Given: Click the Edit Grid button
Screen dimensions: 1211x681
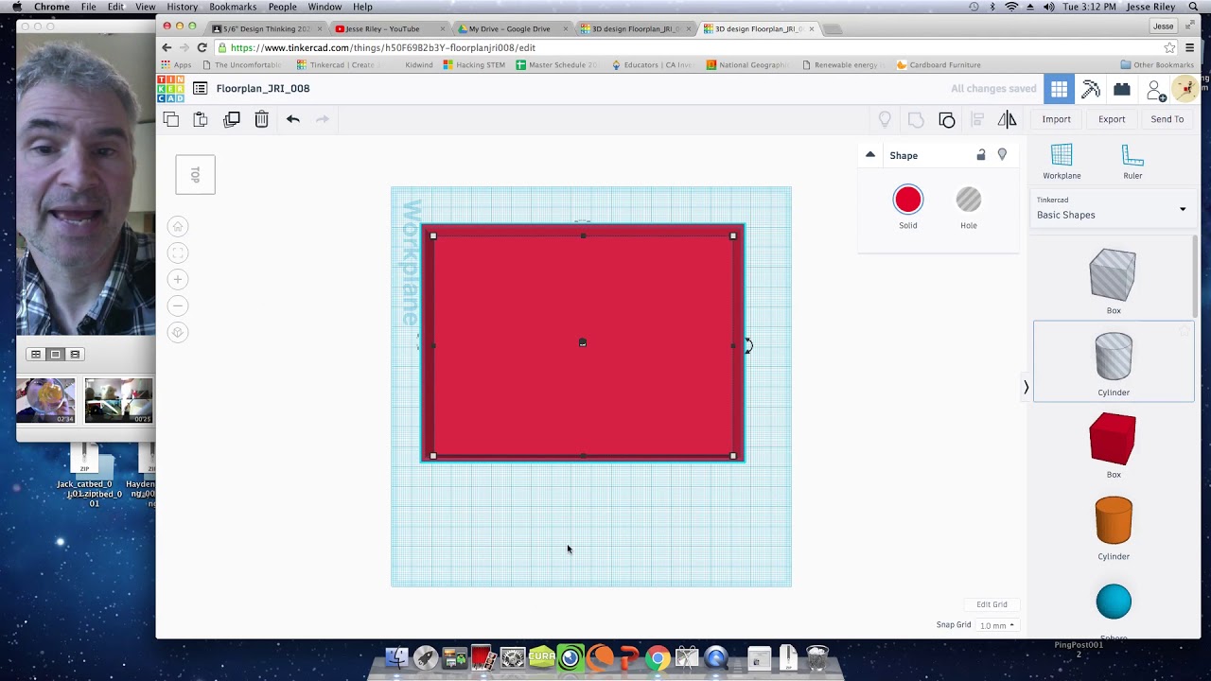Looking at the screenshot, I should 992,604.
